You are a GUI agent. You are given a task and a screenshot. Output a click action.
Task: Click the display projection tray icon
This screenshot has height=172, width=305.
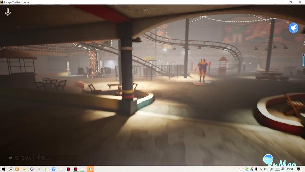tap(251, 169)
